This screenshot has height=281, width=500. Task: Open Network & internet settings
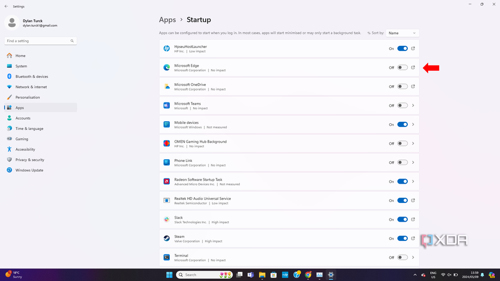(x=41, y=87)
